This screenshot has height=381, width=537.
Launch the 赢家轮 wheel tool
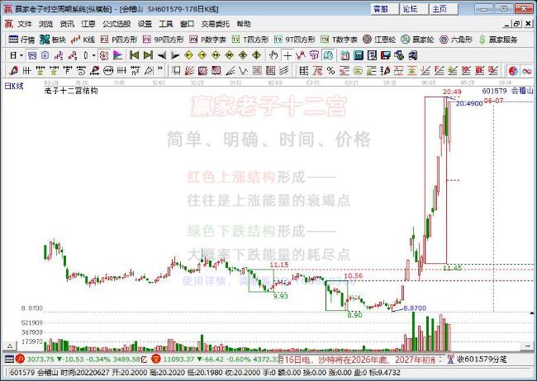click(417, 40)
